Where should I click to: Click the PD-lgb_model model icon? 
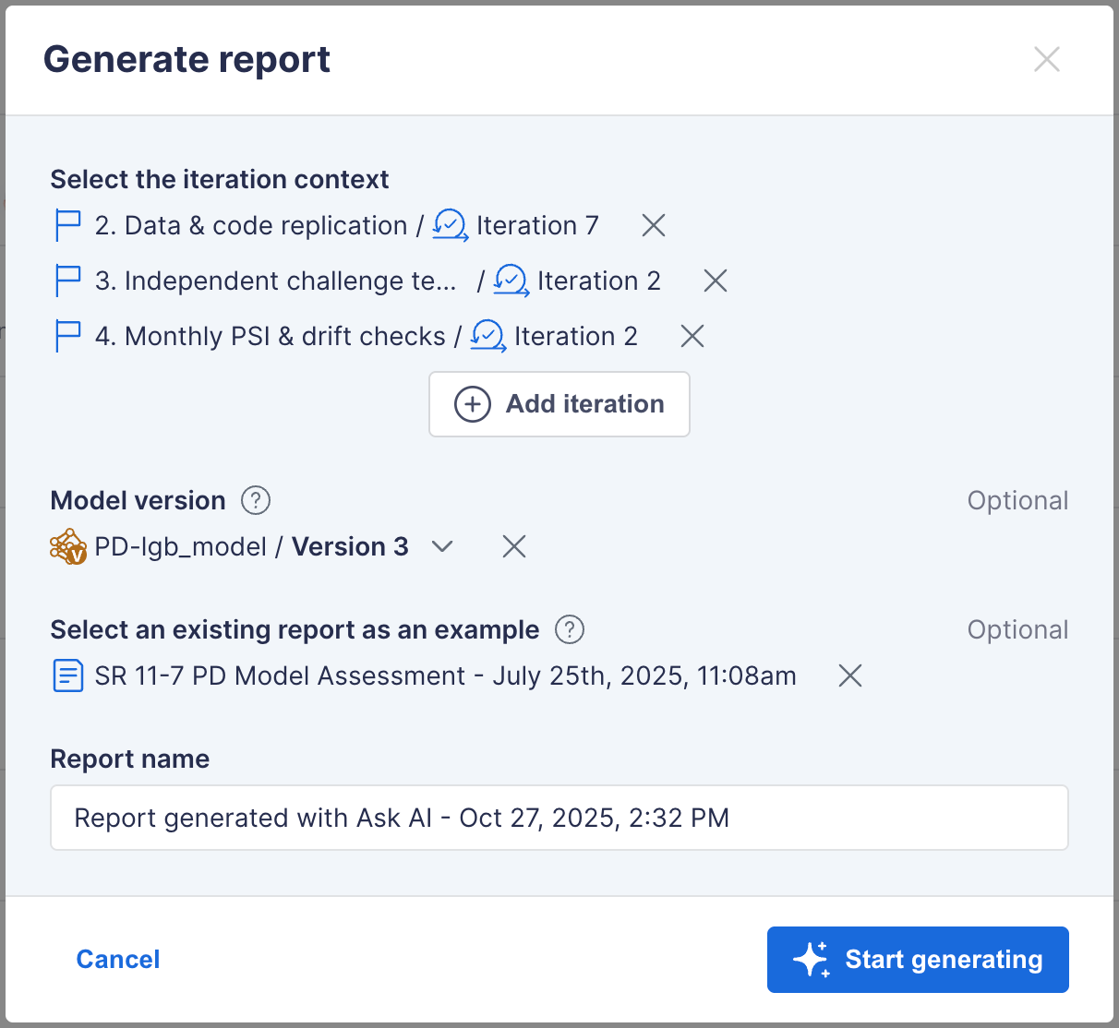[68, 546]
